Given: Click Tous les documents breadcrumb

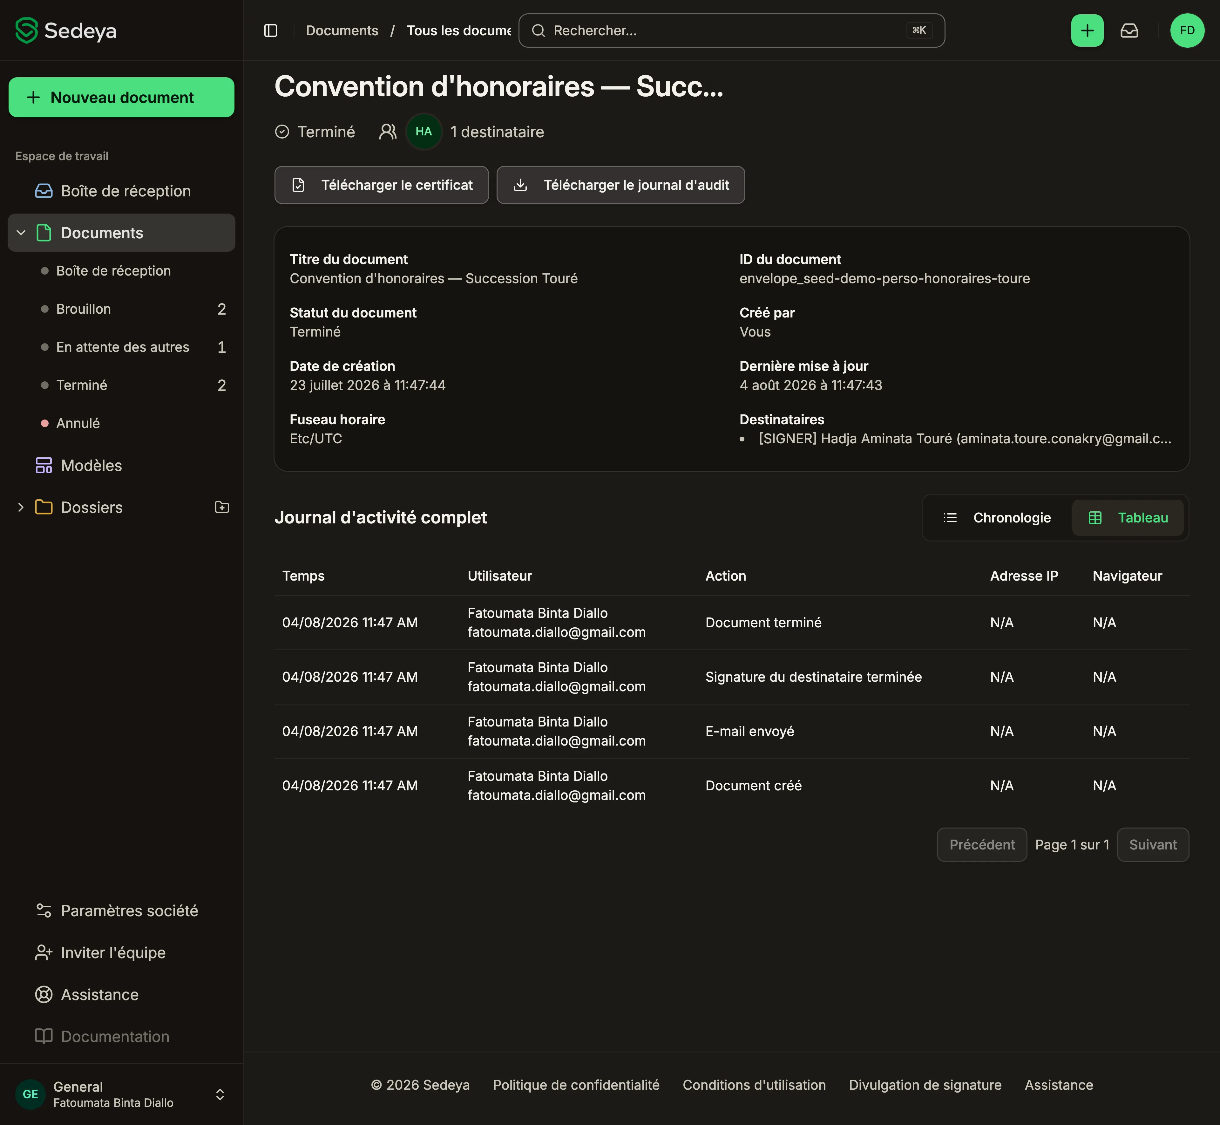Looking at the screenshot, I should 459,31.
